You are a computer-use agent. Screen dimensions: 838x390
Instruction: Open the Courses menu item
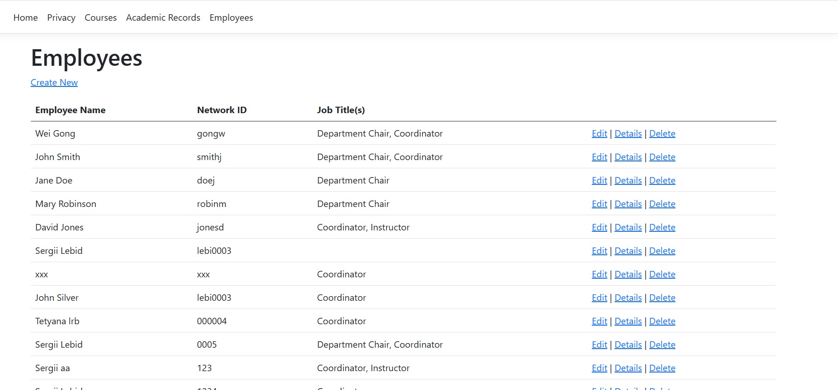100,17
